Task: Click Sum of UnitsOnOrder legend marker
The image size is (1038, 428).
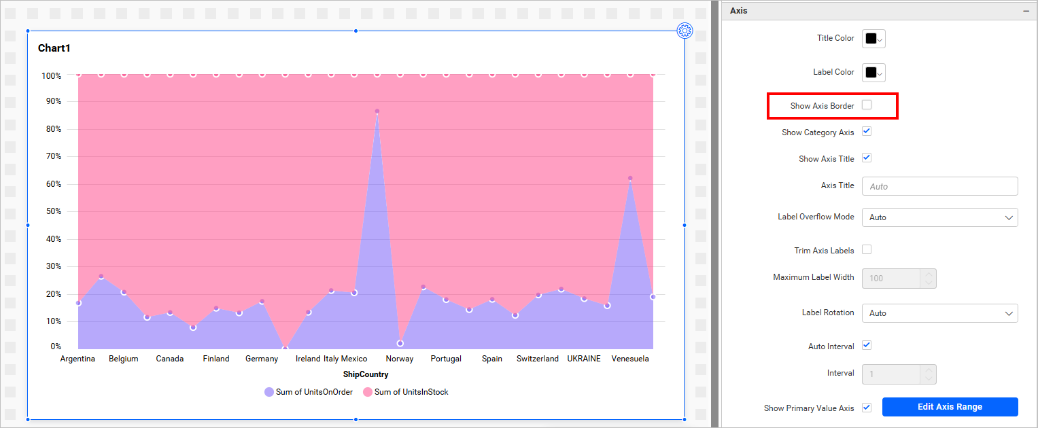Action: click(269, 392)
